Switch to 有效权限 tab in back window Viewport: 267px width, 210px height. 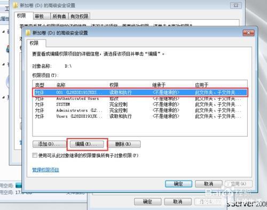click(79, 17)
